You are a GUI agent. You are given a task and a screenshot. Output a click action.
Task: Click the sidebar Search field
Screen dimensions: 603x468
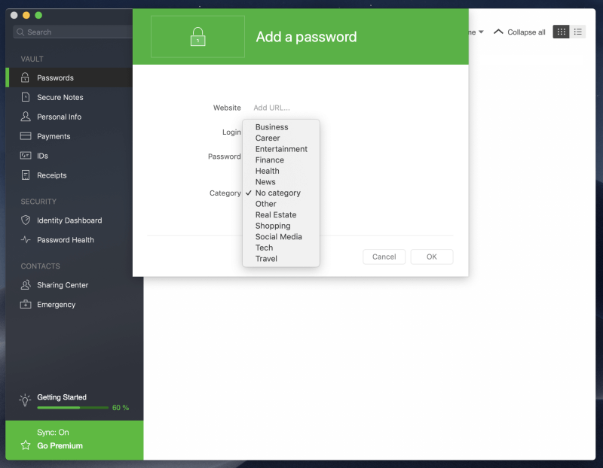coord(73,32)
